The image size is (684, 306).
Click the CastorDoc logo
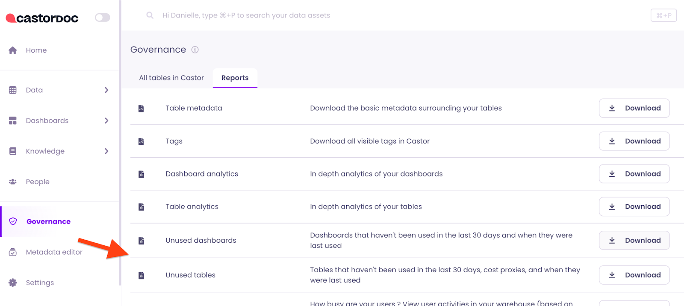pyautogui.click(x=42, y=18)
